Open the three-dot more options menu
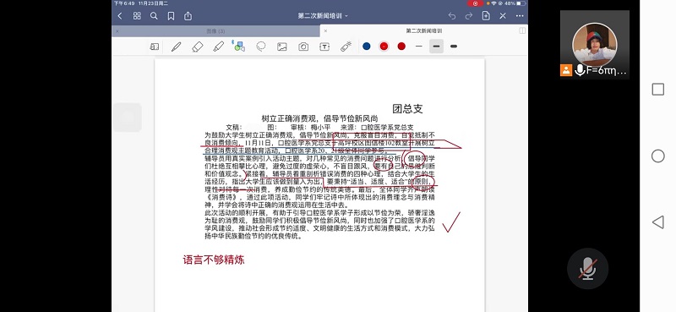The image size is (676, 312). click(x=520, y=16)
